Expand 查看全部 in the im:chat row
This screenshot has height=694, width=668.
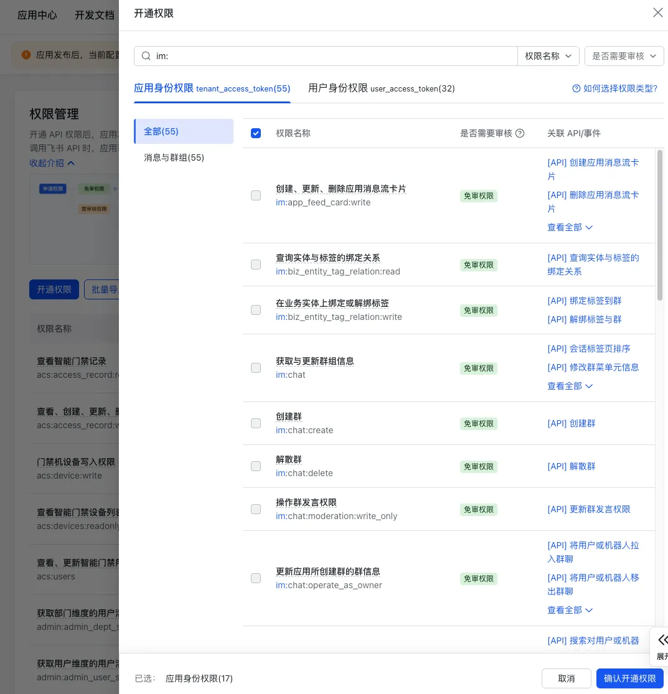click(570, 386)
